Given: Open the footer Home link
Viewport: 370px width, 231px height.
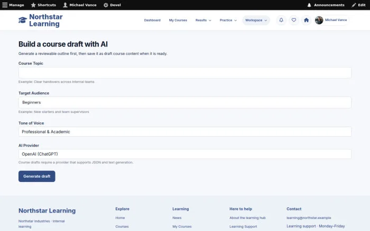Looking at the screenshot, I should [x=120, y=218].
